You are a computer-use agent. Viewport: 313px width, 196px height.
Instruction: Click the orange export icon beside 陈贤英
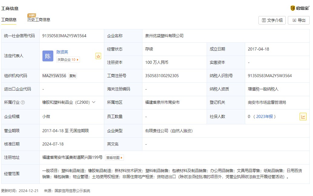[x=98, y=56]
